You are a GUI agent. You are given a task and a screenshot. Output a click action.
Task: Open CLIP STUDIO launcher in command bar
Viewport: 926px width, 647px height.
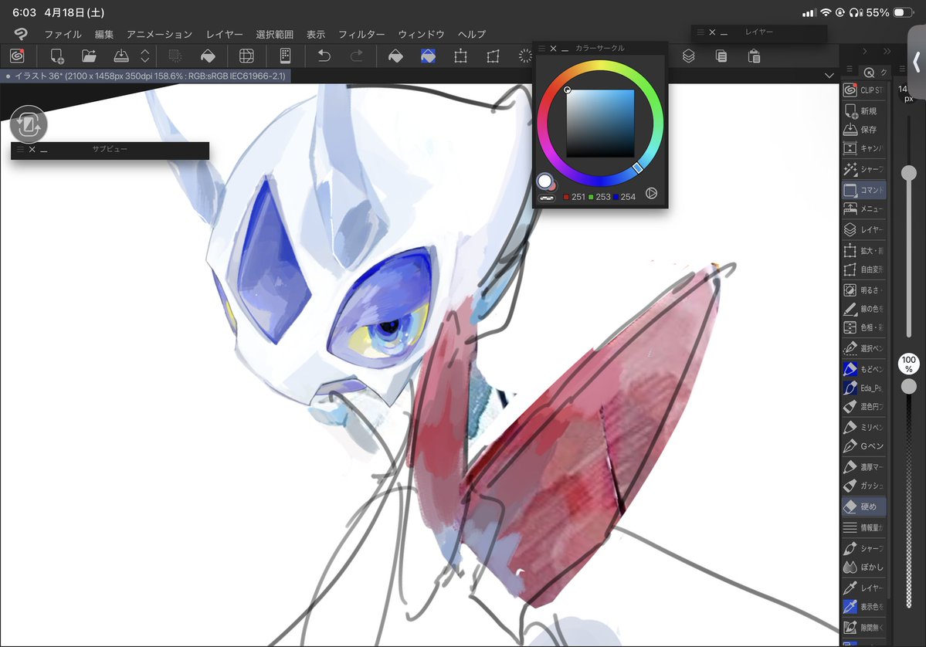(17, 56)
